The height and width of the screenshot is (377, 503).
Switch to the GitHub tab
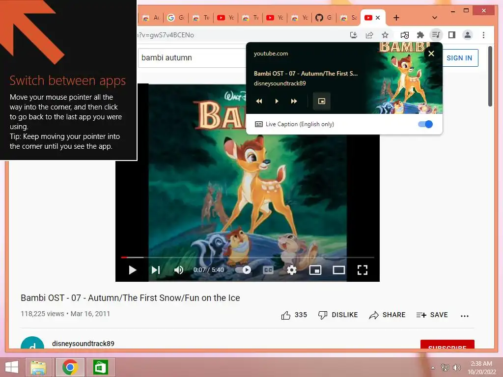pos(323,18)
